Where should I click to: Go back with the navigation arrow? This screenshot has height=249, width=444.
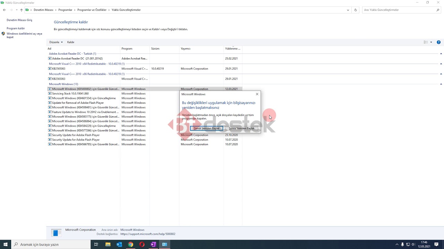(4, 10)
